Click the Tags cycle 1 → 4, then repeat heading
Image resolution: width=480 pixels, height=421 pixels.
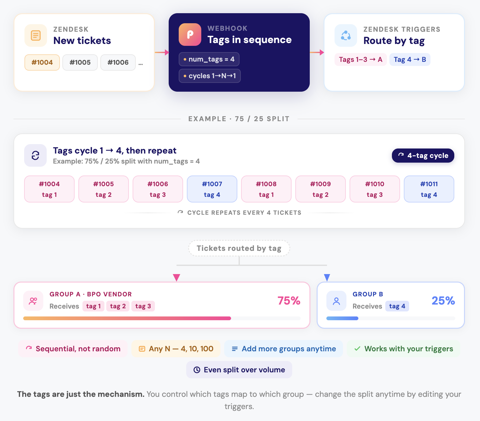pyautogui.click(x=115, y=151)
